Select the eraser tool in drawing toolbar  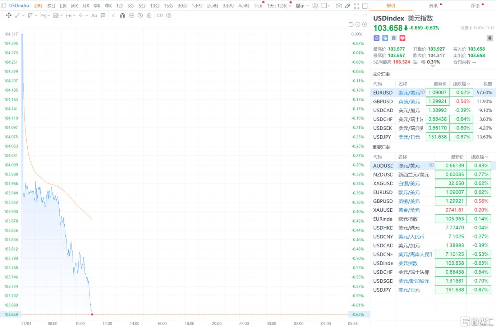tap(114, 15)
